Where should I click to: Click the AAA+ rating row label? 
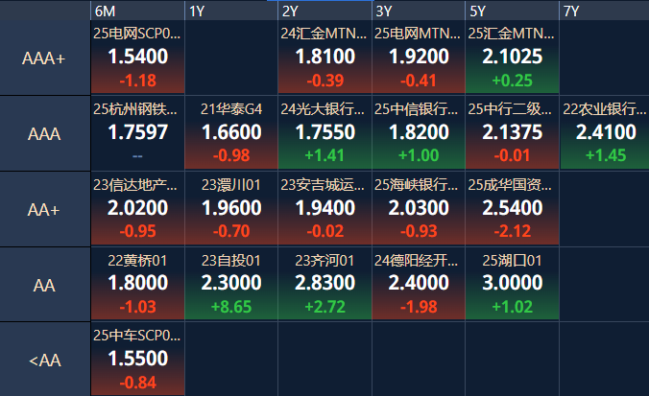pyautogui.click(x=45, y=58)
